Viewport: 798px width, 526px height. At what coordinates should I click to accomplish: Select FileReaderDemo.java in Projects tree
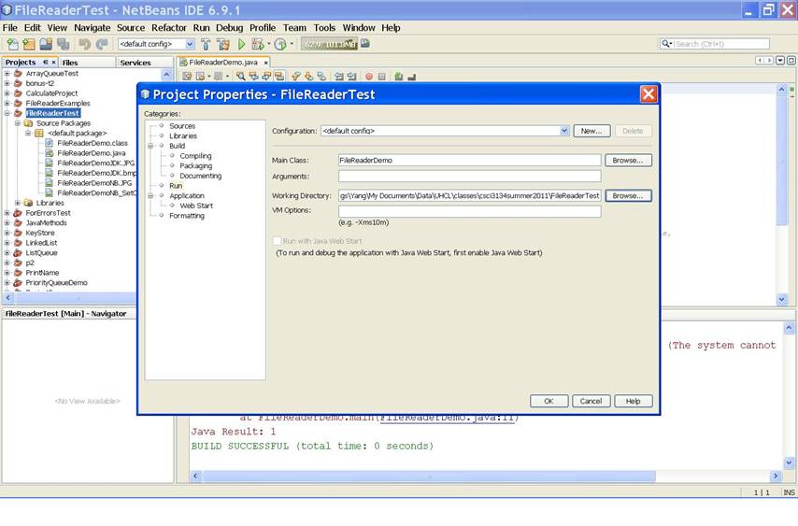click(x=91, y=152)
